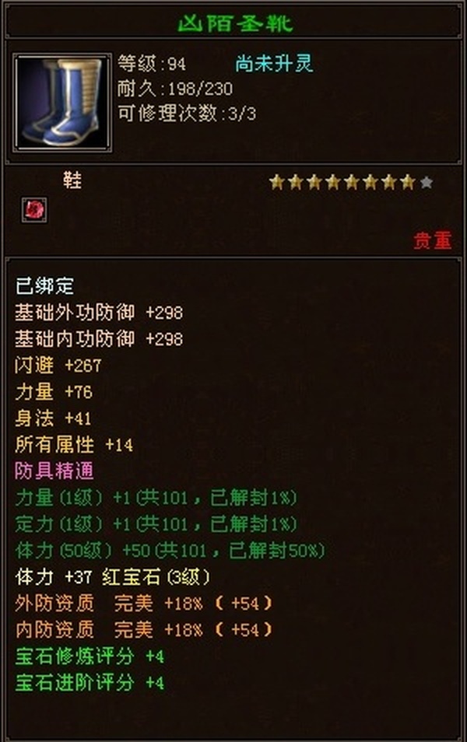Select the 红宝石(3级) gem attribute line

(113, 577)
